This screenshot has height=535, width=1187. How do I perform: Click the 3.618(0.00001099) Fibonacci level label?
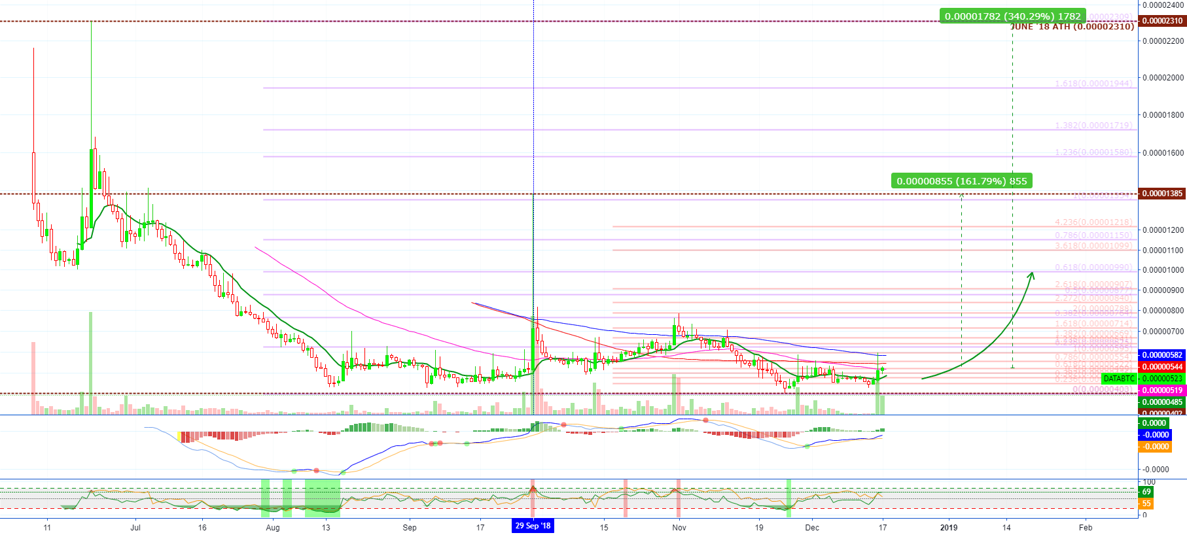coord(1093,246)
